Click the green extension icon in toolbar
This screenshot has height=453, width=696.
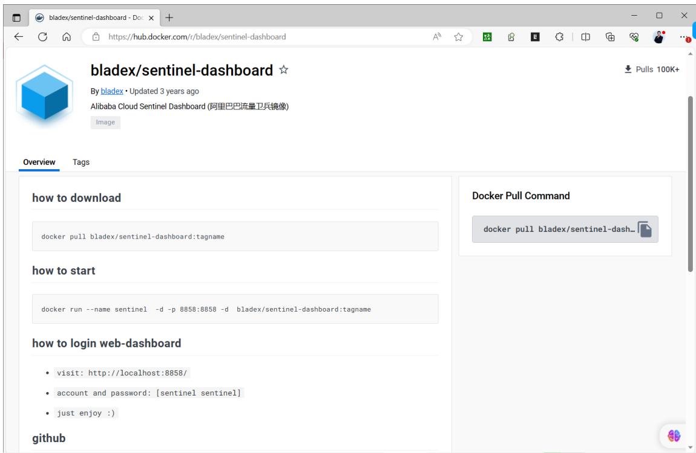pos(487,37)
